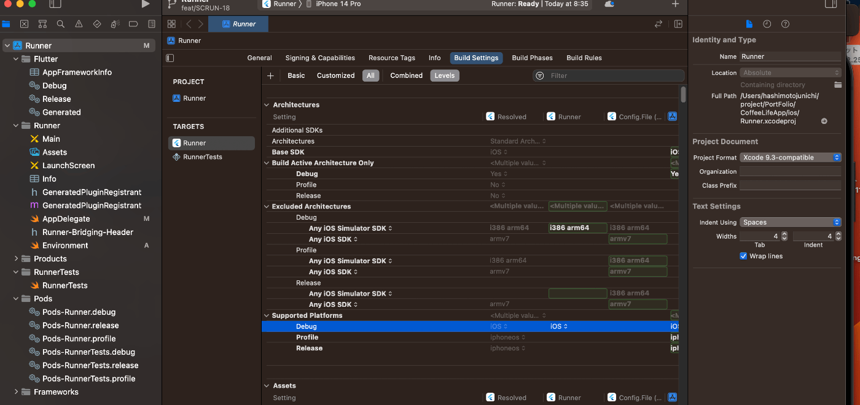Collapse the Architectures section
Viewport: 860px width, 405px height.
click(267, 105)
